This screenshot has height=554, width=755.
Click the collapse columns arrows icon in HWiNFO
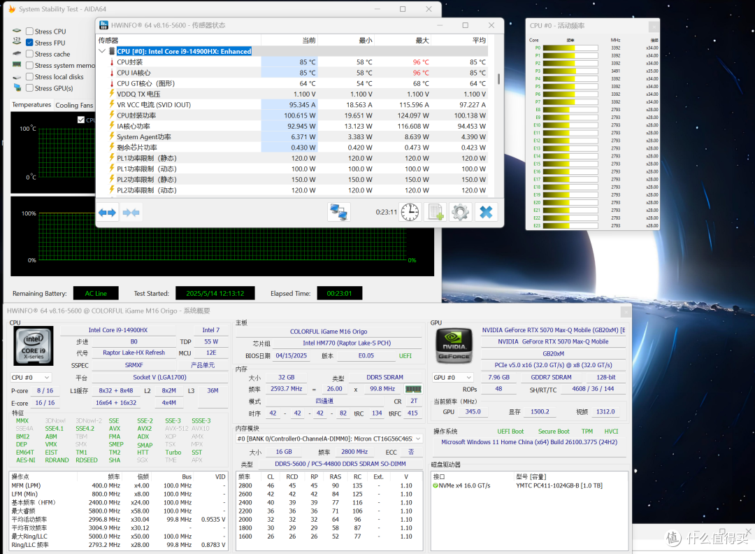(131, 213)
